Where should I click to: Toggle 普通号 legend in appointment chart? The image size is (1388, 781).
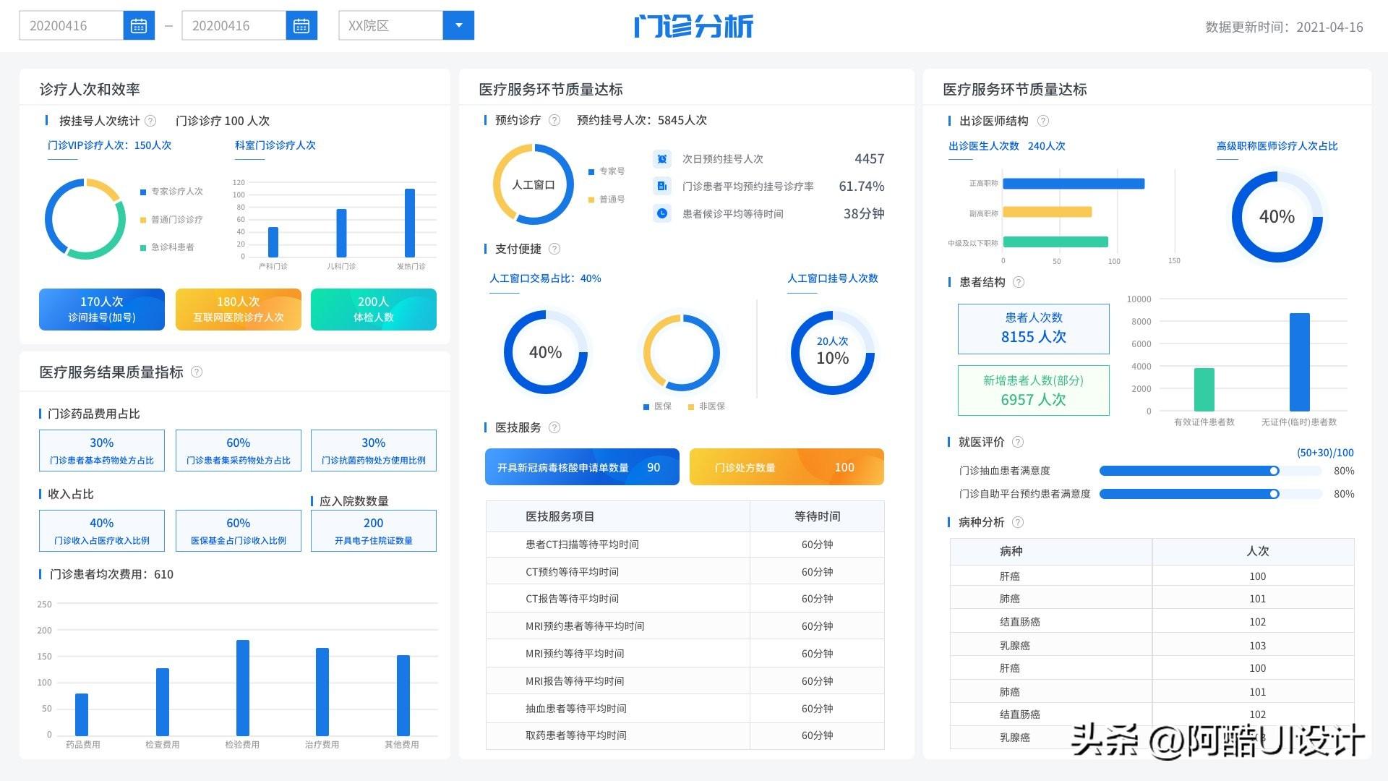coord(591,200)
